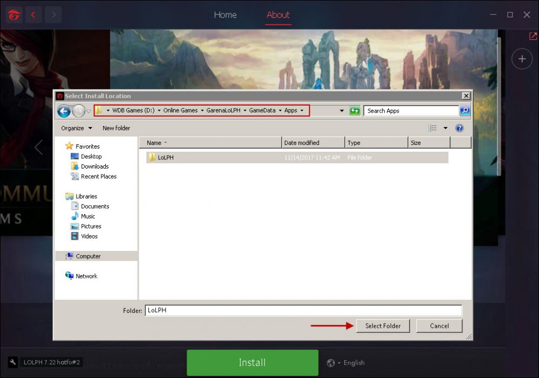Image resolution: width=539 pixels, height=378 pixels.
Task: Click the blue help question mark icon
Action: click(459, 128)
